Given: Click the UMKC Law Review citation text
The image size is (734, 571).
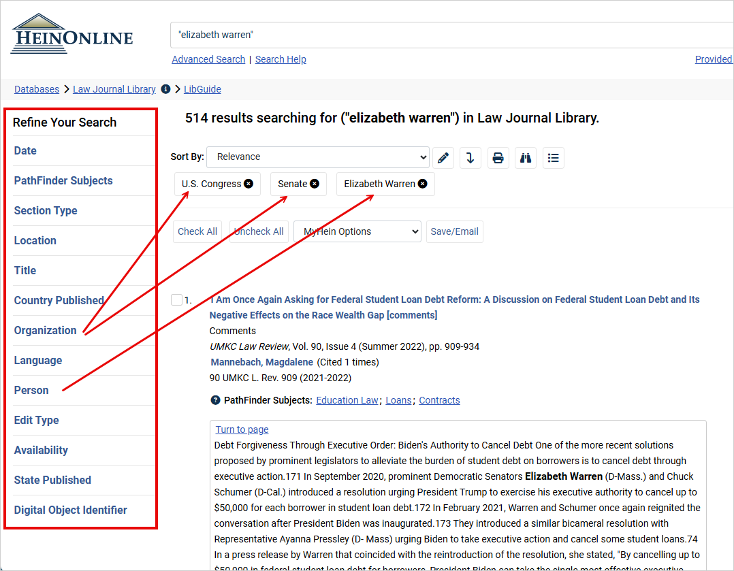Looking at the screenshot, I should point(344,347).
